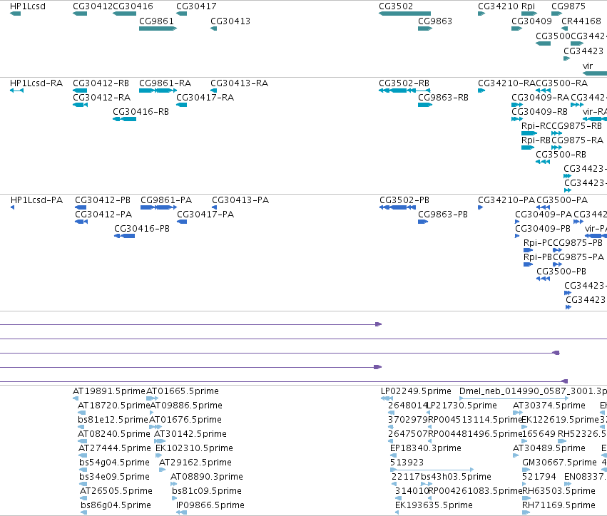Select the 513923 feature label
Screen dimensions: 607x516
pos(407,463)
